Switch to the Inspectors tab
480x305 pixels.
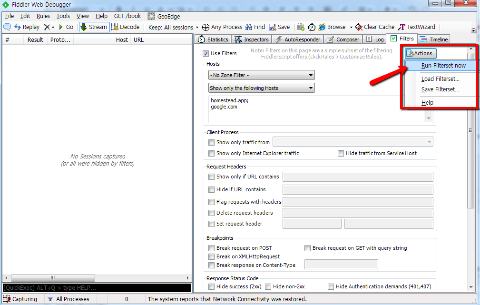[252, 39]
